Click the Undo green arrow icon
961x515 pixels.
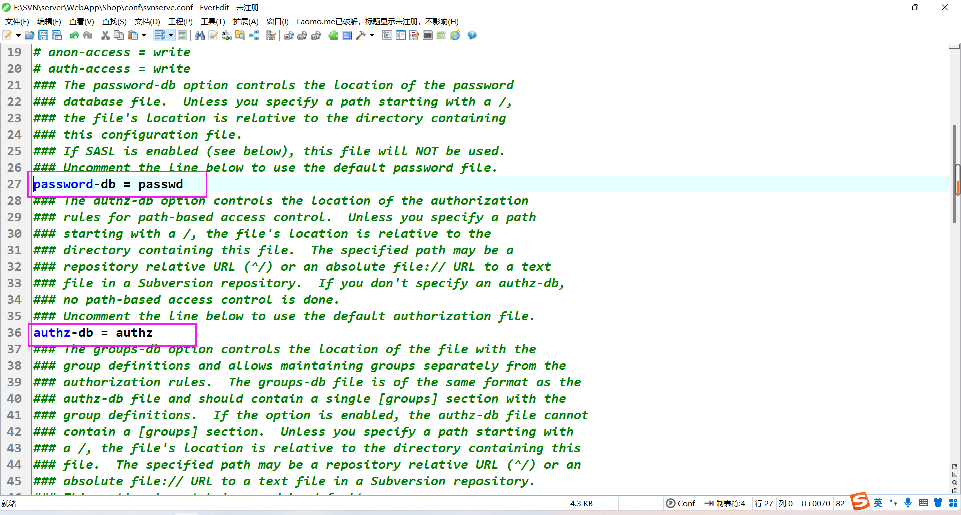(x=74, y=35)
